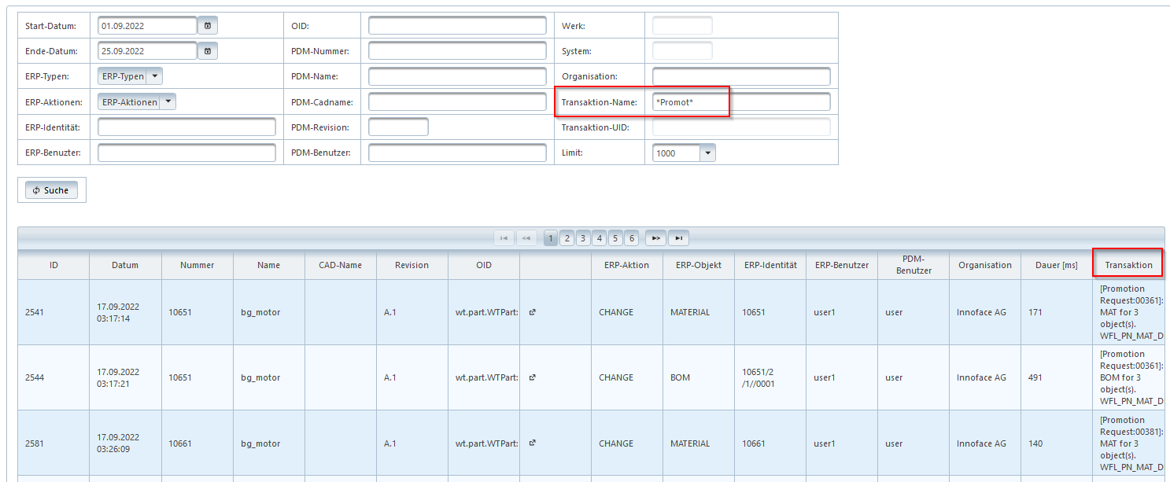Go to the previous results page
The image size is (1170, 482).
(526, 238)
